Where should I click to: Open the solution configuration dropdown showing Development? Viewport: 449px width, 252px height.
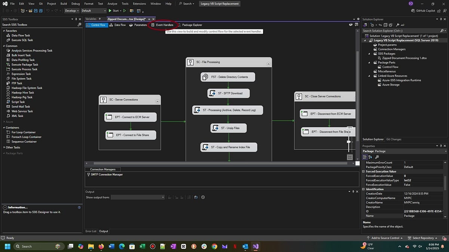coord(72,10)
